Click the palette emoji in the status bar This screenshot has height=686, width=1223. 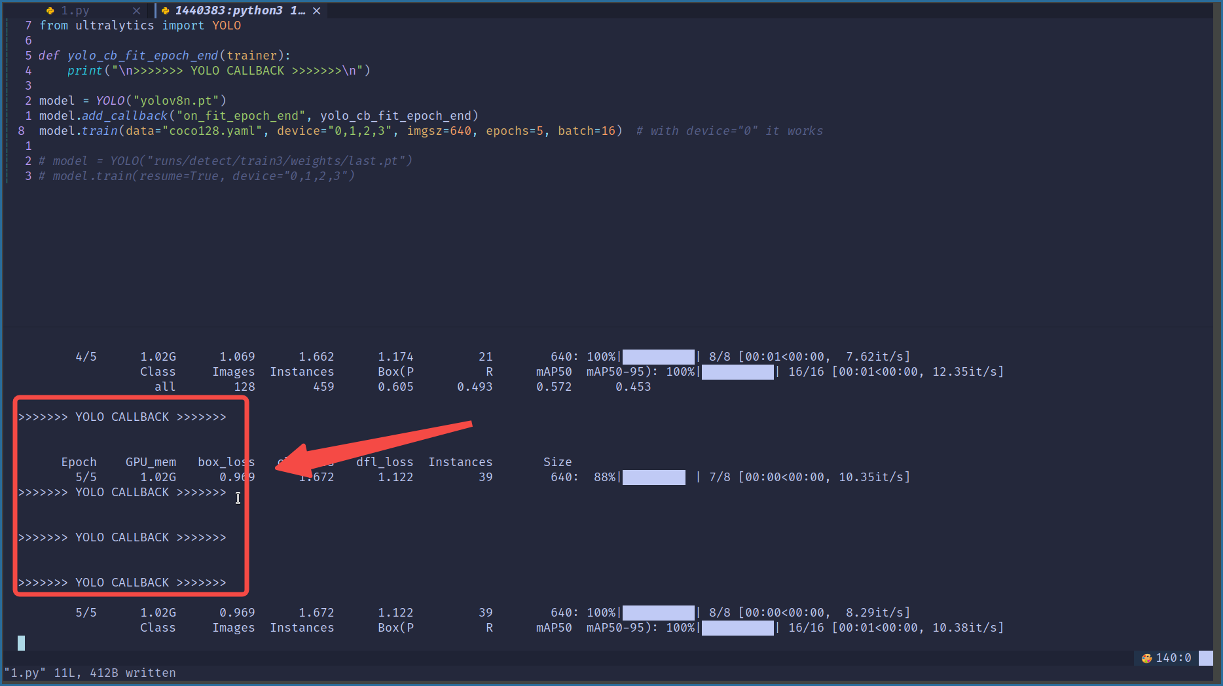[x=1147, y=658]
